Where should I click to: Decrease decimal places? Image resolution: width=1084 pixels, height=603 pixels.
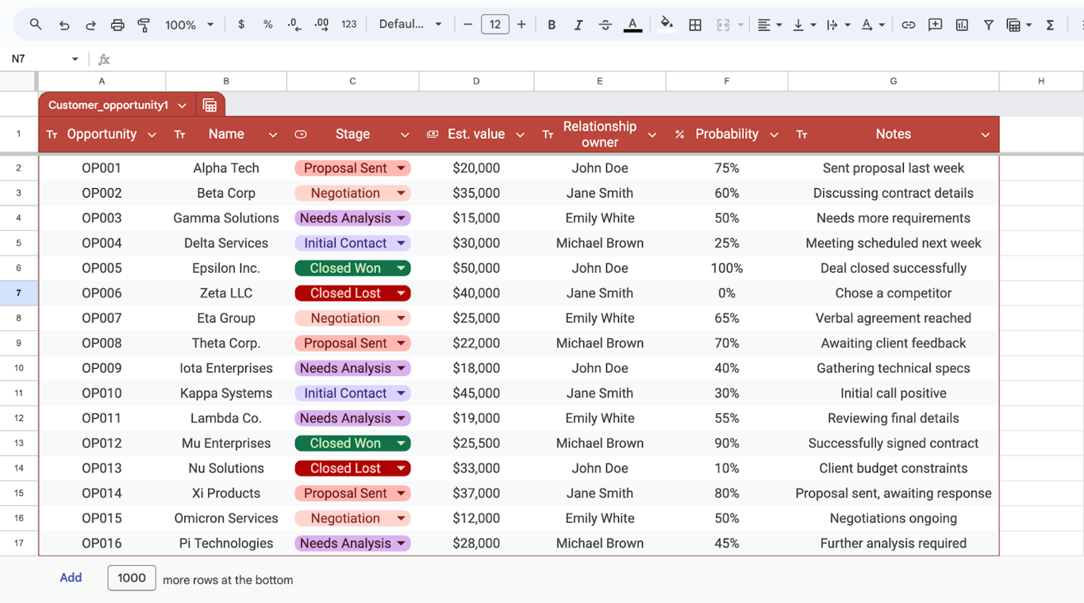294,25
